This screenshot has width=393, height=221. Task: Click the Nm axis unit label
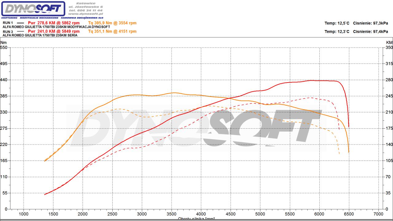click(x=3, y=42)
